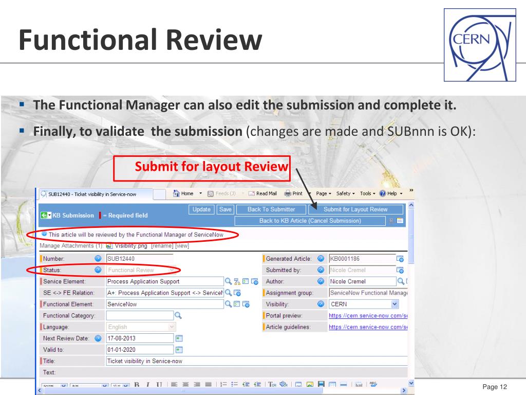
Task: Open the Tools menu
Action: point(368,193)
